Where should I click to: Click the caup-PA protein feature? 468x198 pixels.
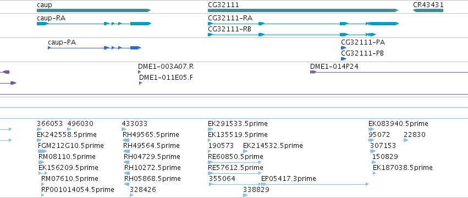point(95,48)
